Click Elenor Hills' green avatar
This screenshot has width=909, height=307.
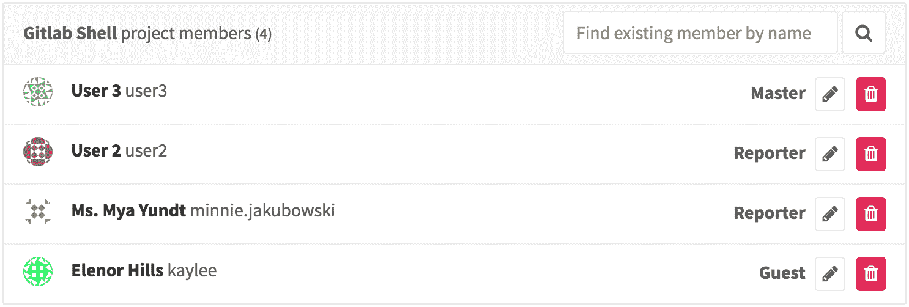pyautogui.click(x=38, y=272)
